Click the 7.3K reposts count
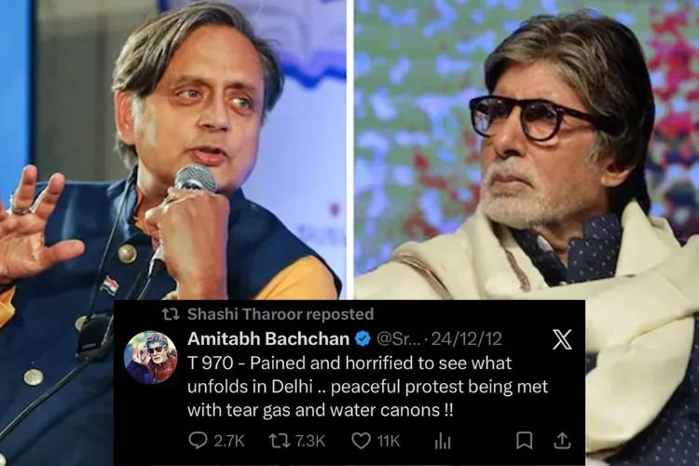The width and height of the screenshot is (699, 466). click(310, 442)
